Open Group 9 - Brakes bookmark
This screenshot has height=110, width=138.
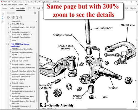(x=17, y=83)
